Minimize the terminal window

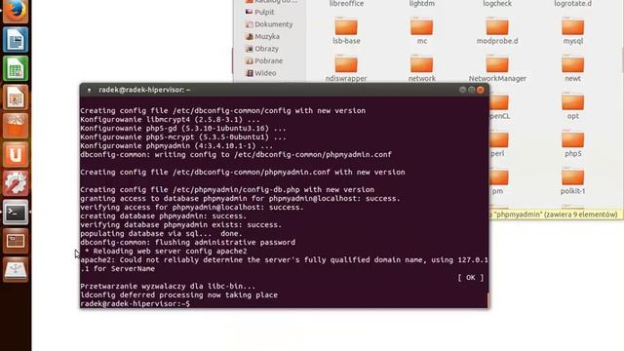click(462, 90)
